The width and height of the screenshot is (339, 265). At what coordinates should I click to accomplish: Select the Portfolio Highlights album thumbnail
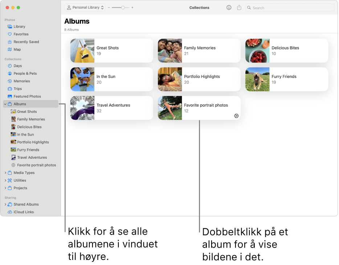[x=170, y=79]
